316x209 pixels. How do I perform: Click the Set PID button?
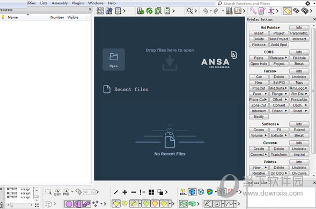click(x=279, y=83)
